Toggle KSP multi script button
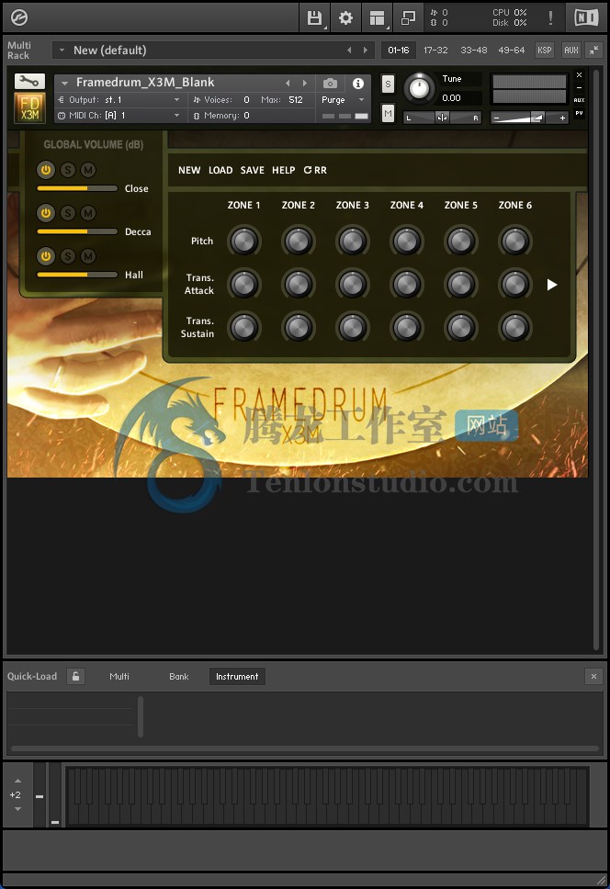 [544, 50]
